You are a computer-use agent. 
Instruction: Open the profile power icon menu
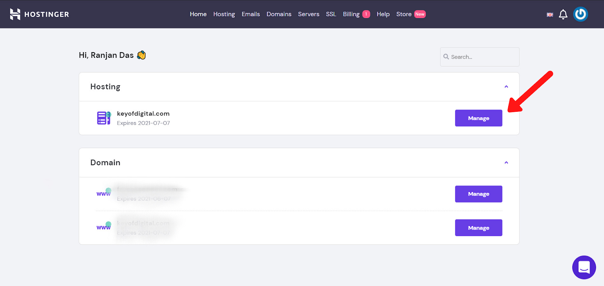tap(580, 14)
